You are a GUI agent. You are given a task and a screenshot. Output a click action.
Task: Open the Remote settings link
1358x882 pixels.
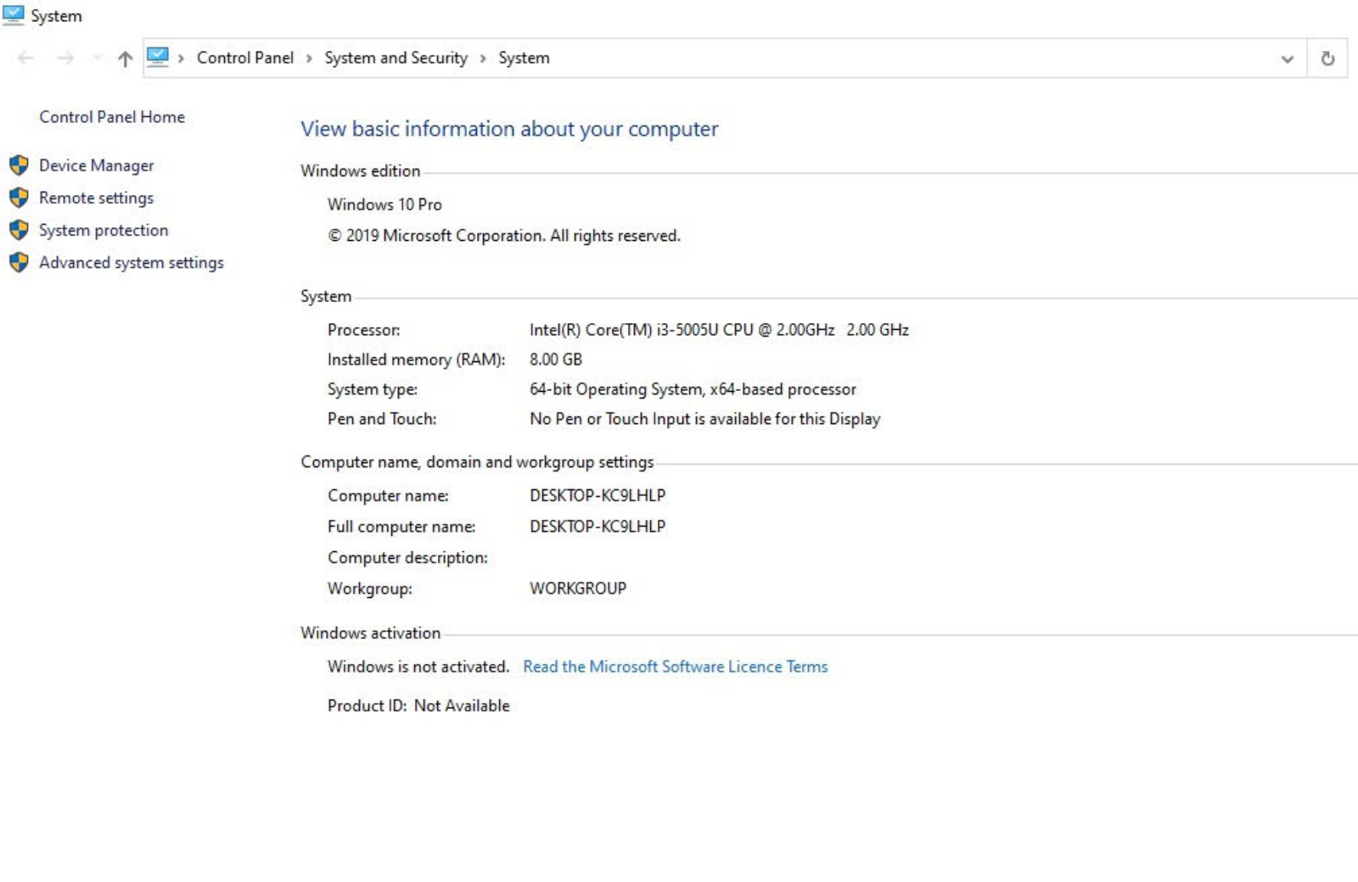(96, 198)
